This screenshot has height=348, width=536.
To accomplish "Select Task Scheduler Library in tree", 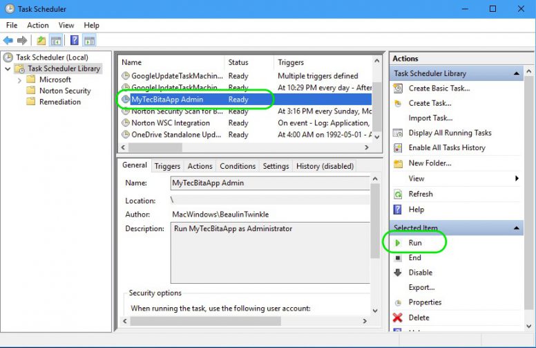I will 64,68.
